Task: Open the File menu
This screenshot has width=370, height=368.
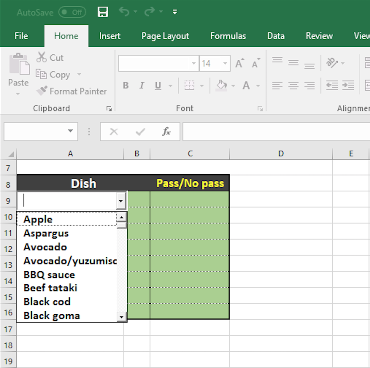Action: tap(21, 36)
